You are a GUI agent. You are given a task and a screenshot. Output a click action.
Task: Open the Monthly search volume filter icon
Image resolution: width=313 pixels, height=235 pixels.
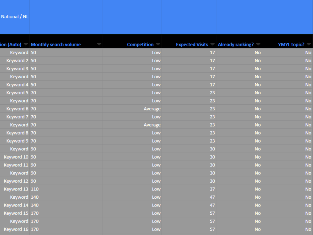pyautogui.click(x=99, y=45)
